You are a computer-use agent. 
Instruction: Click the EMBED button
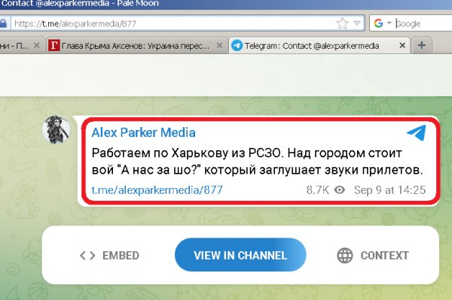(109, 256)
